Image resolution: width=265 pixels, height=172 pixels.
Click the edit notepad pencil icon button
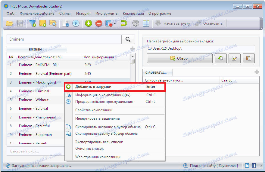[235, 58]
